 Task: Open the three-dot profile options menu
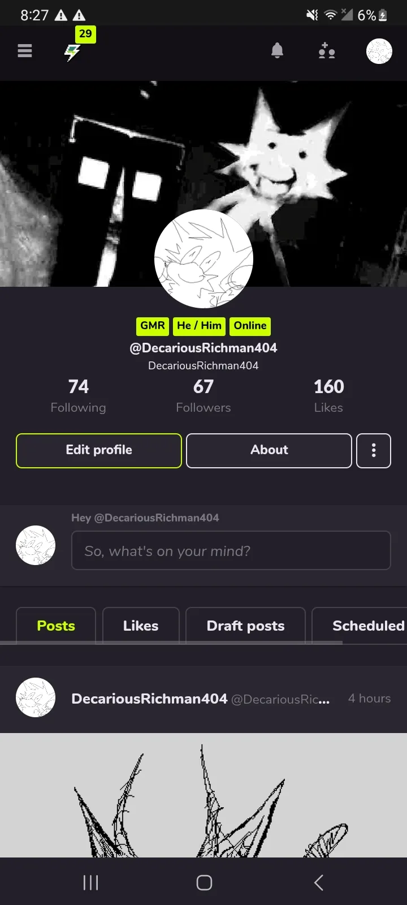[x=374, y=451]
